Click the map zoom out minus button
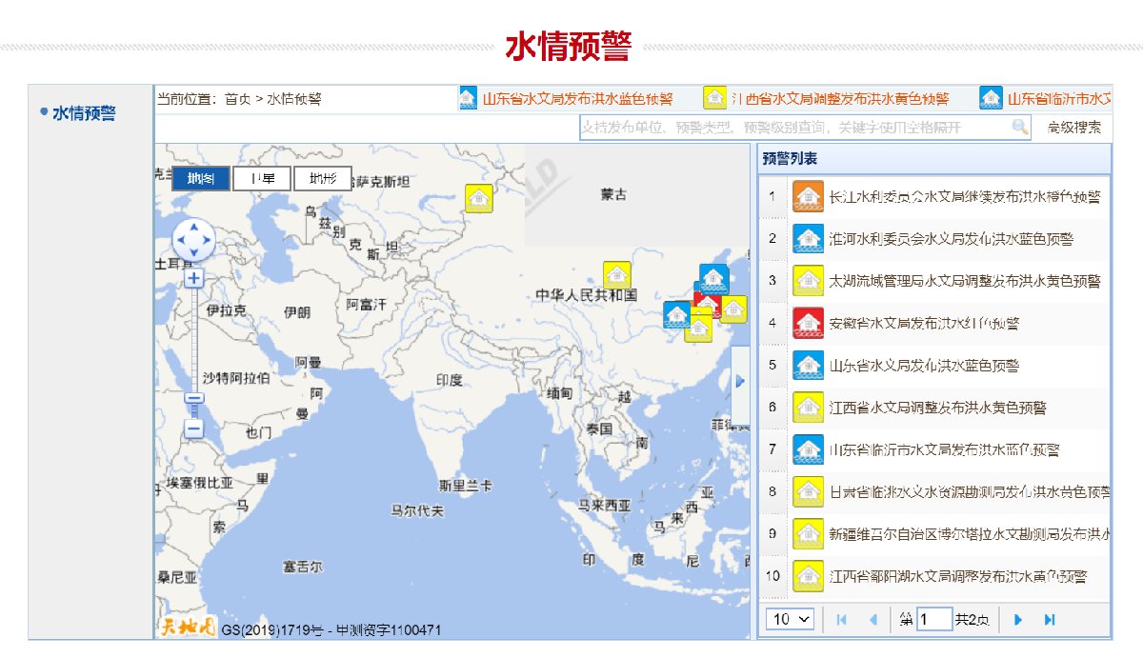The width and height of the screenshot is (1143, 658). [194, 429]
